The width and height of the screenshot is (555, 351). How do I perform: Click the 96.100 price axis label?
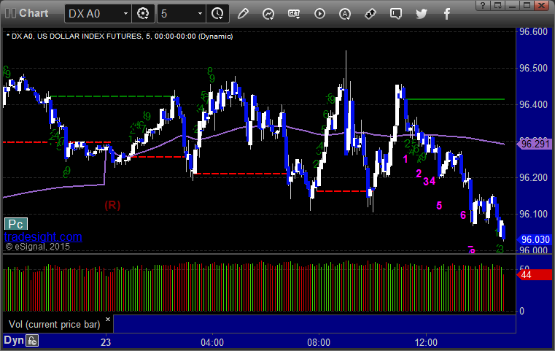click(x=533, y=214)
